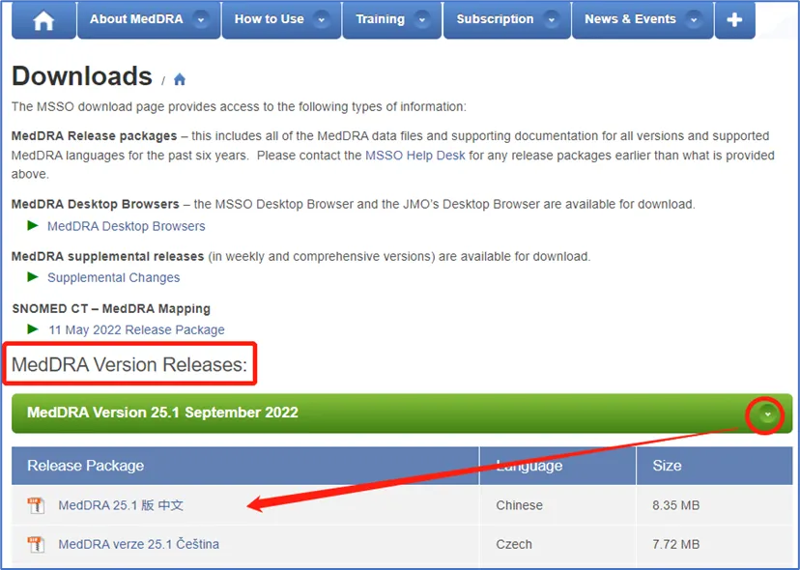Open the 11 May 2022 Release Package link
The image size is (800, 570).
coord(136,330)
